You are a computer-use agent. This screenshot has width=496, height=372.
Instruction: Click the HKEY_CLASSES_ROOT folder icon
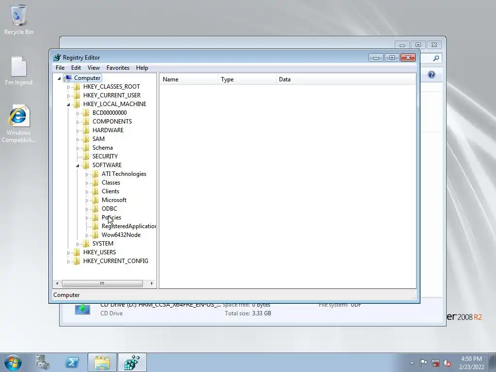[77, 87]
